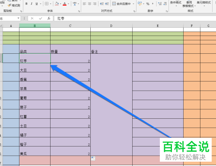Center text horizontally

point(89,4)
